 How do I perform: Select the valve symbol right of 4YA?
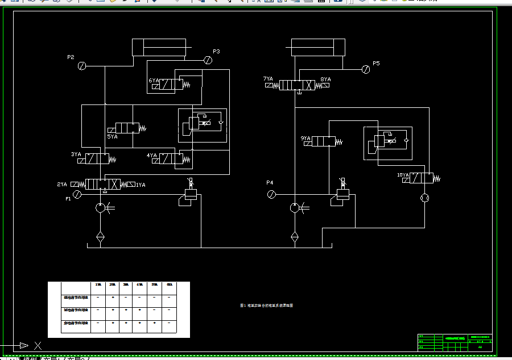171,159
